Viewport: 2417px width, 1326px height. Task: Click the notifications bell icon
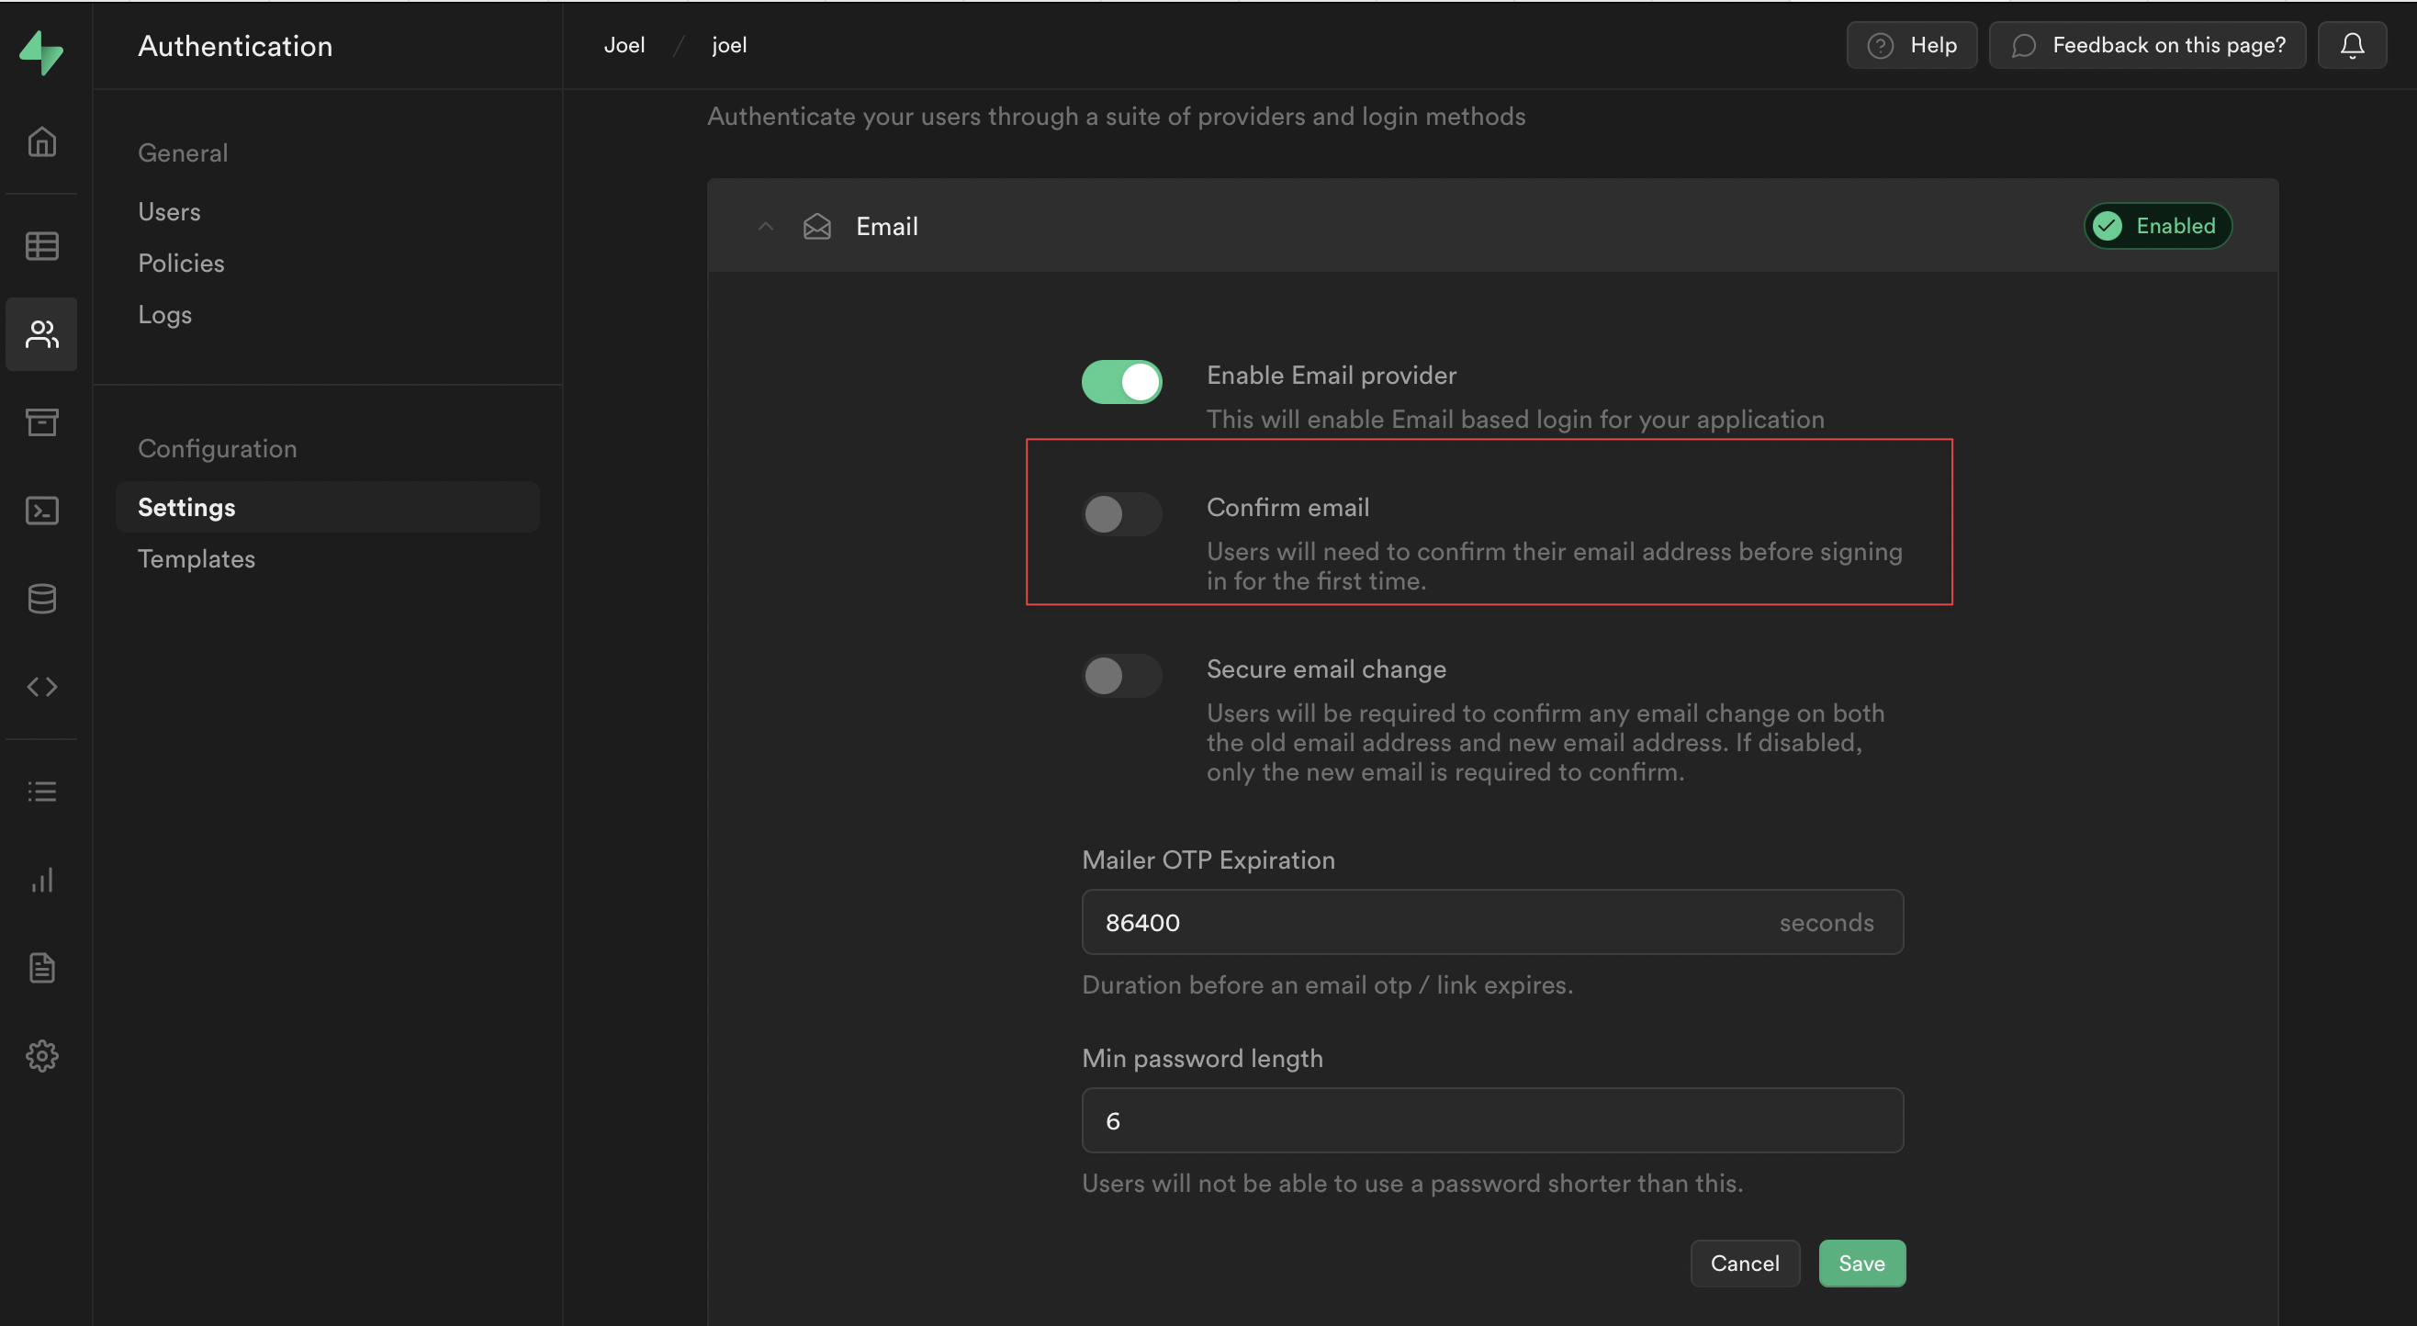coord(2351,45)
